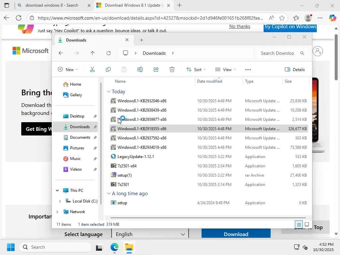The width and height of the screenshot is (340, 255).
Task: Click the Explorer horizontal scrollbar
Action: (208, 217)
